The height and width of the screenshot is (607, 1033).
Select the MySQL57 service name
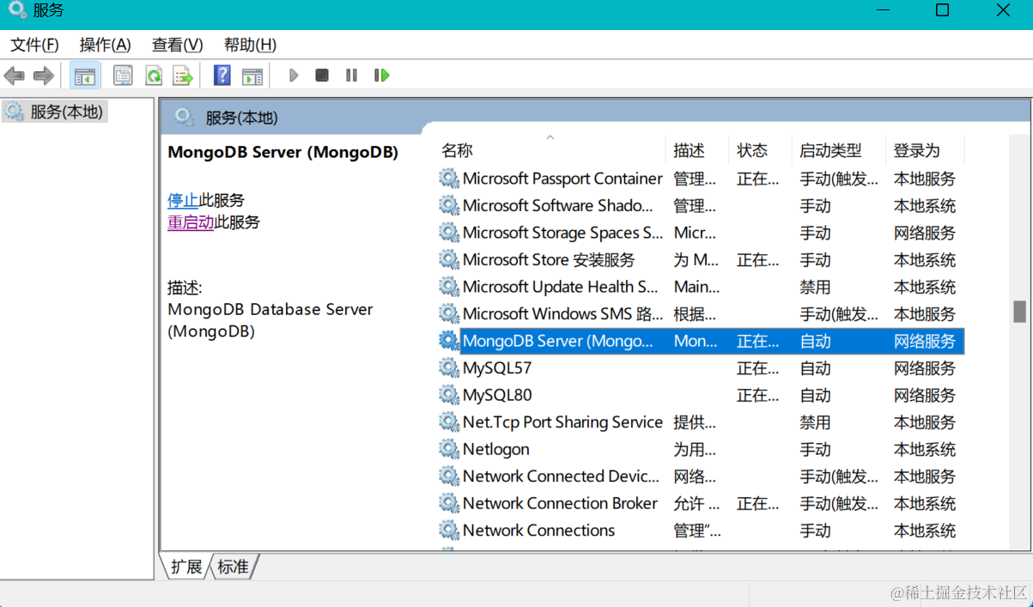[497, 367]
